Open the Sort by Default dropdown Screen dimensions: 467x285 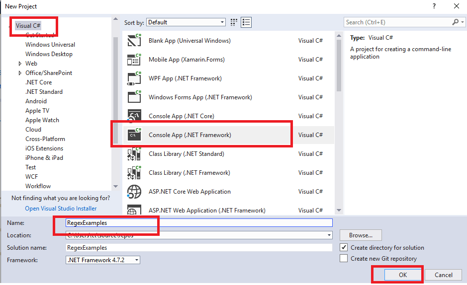point(186,22)
